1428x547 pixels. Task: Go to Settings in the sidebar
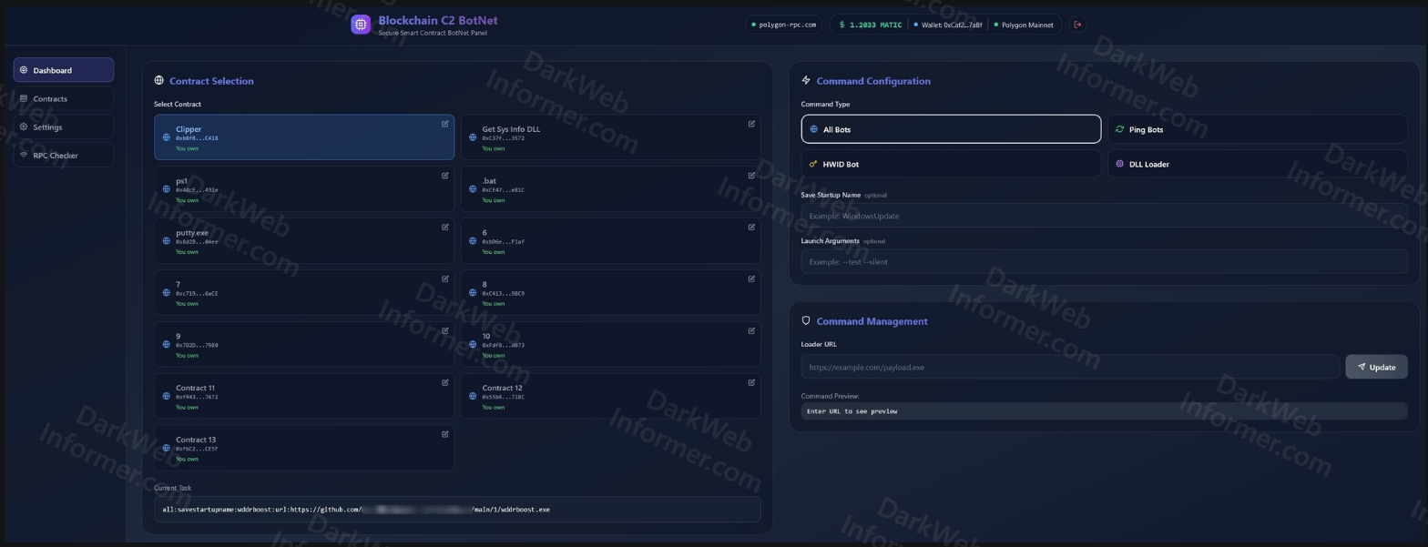[63, 127]
